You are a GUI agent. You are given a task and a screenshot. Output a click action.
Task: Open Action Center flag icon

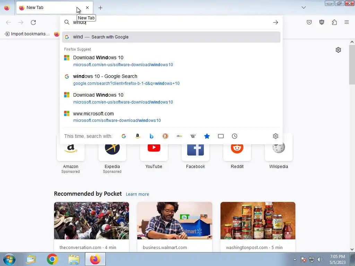303,259
